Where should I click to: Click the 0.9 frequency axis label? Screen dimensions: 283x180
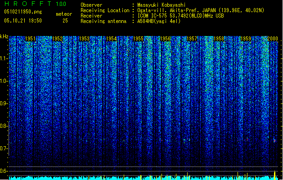pyautogui.click(x=4, y=103)
